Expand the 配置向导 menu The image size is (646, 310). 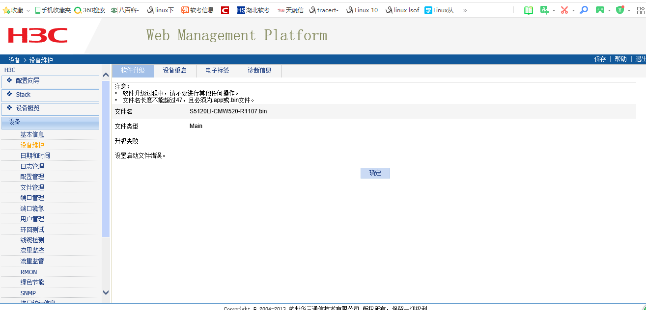point(51,81)
